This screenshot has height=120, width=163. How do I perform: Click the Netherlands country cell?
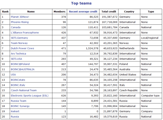click(127, 48)
